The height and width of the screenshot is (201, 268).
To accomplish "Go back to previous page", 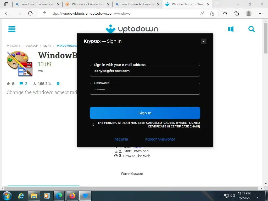I will (7, 13).
